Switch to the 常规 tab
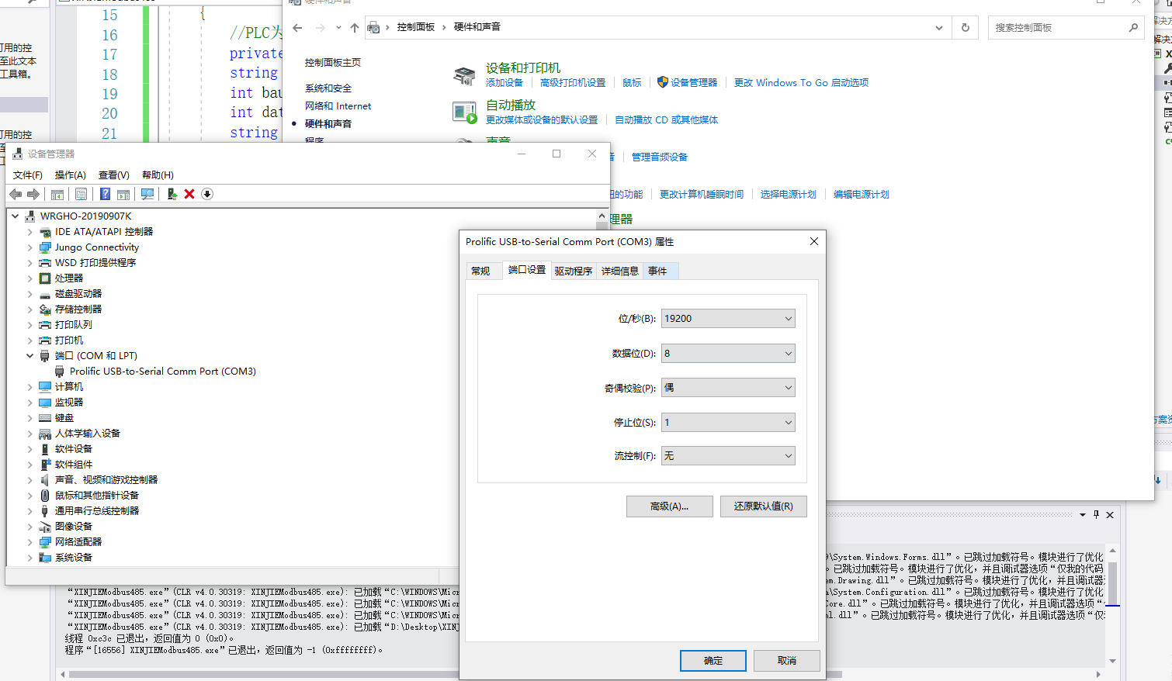 pos(480,271)
